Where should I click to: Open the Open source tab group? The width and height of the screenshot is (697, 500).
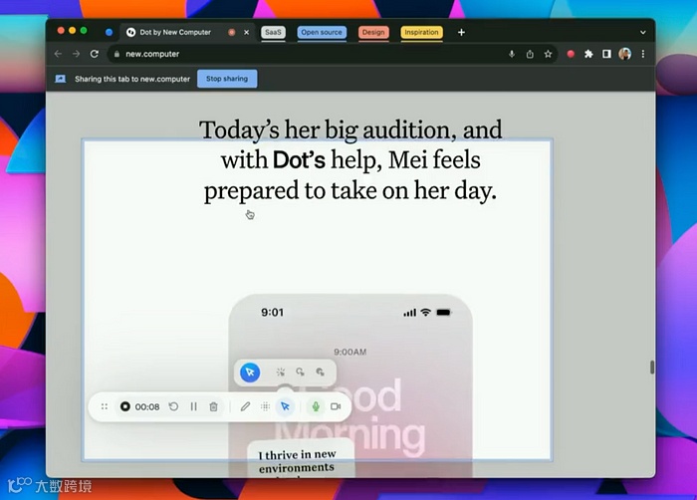322,32
